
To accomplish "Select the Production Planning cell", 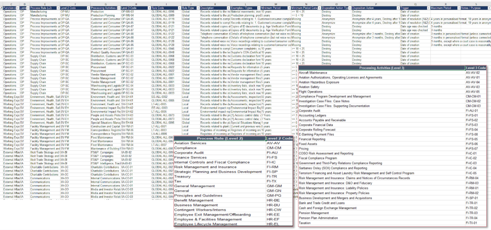I will 105,15.
